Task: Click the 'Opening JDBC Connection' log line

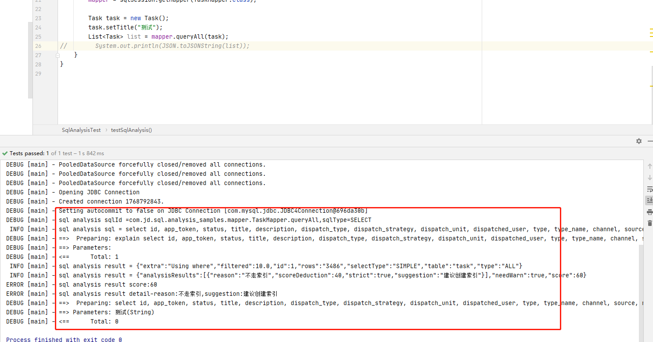Action: tap(73, 192)
